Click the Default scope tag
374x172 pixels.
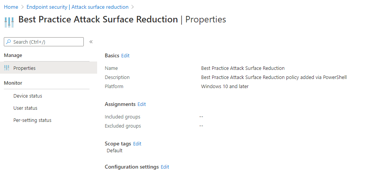[114, 150]
